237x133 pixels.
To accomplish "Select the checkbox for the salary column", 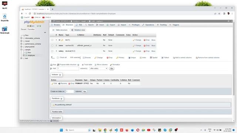I will point(52,51).
